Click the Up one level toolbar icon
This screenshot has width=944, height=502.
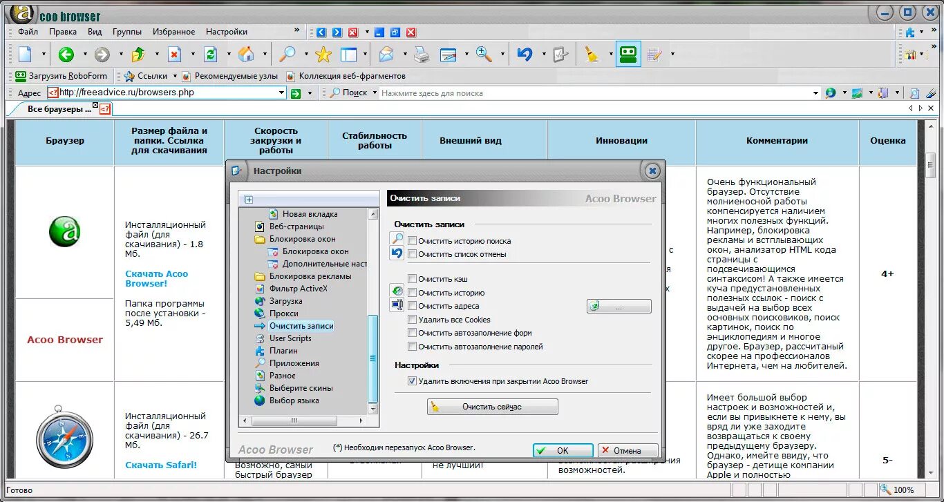click(x=138, y=55)
